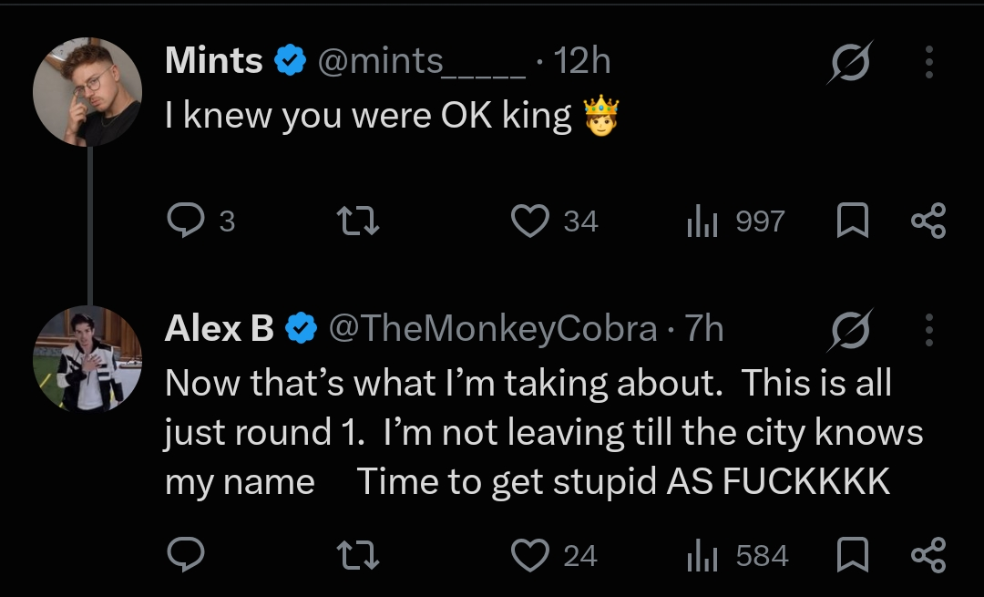Reply to Mints' tweet via comment icon

[186, 221]
